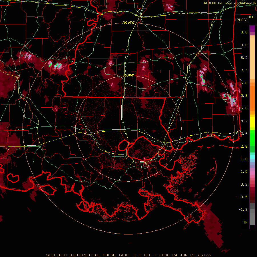Click the 1.0 value on the color scale
This screenshot has width=257, height=257.
click(244, 172)
